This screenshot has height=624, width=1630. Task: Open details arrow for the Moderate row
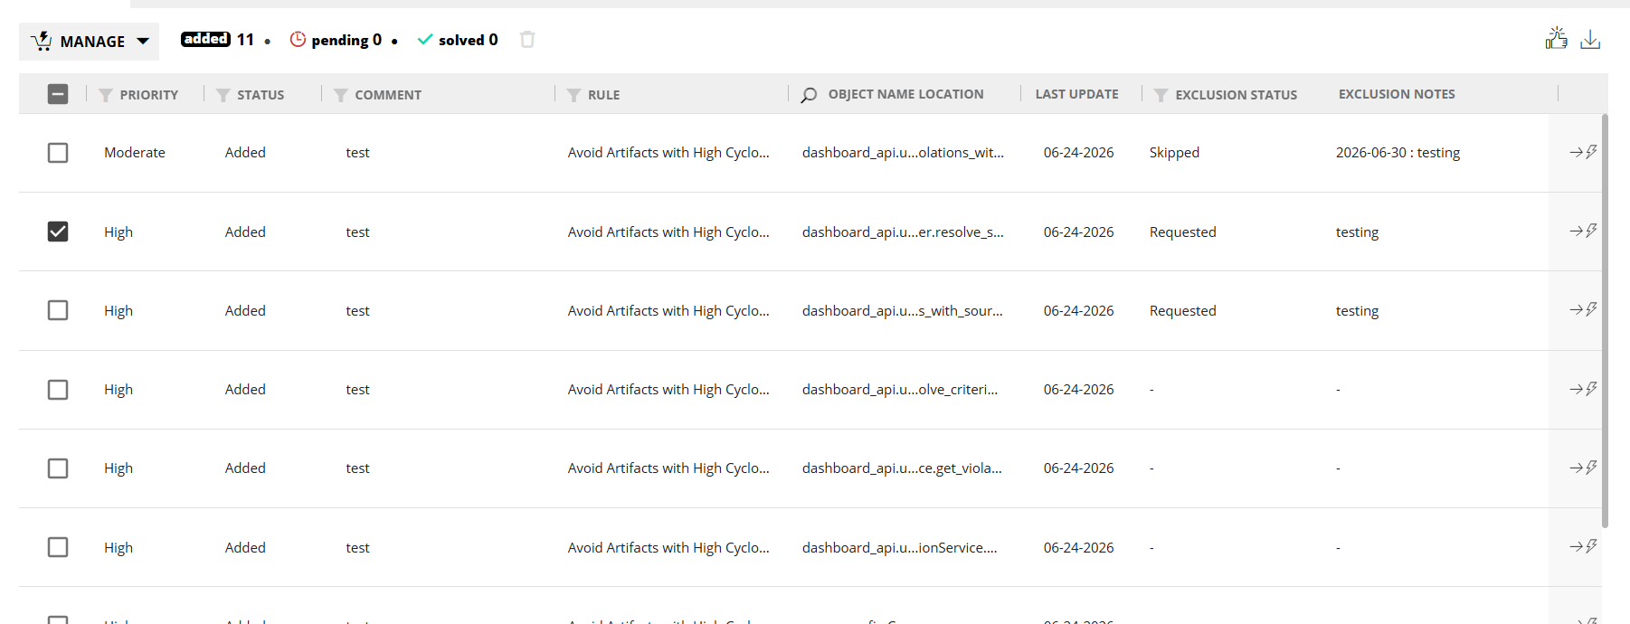coord(1583,152)
